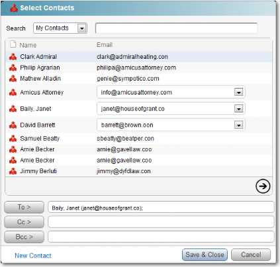Click Save & Close button

click(205, 254)
